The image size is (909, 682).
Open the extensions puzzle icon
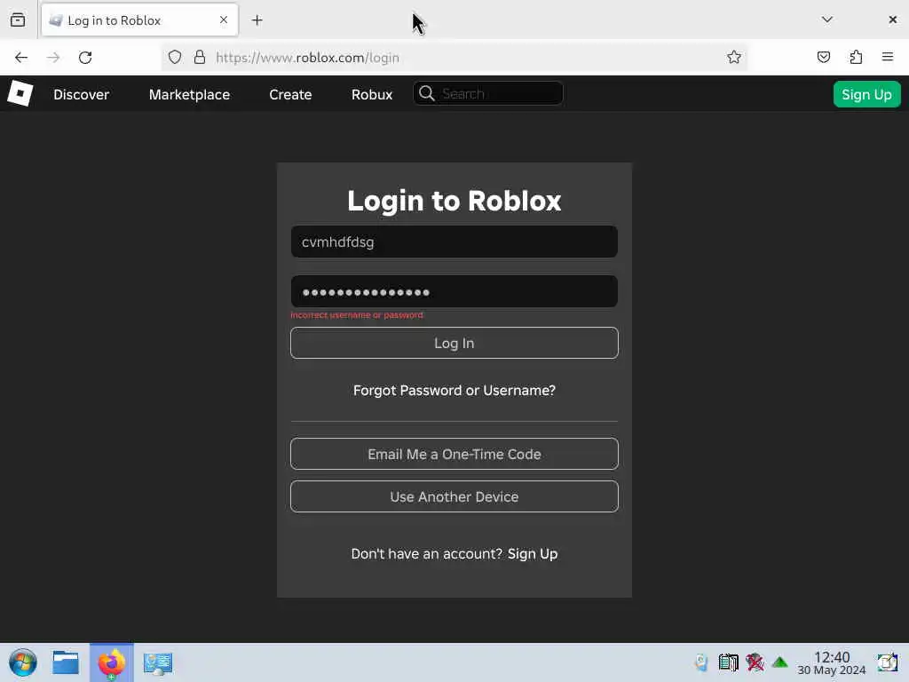tap(856, 57)
